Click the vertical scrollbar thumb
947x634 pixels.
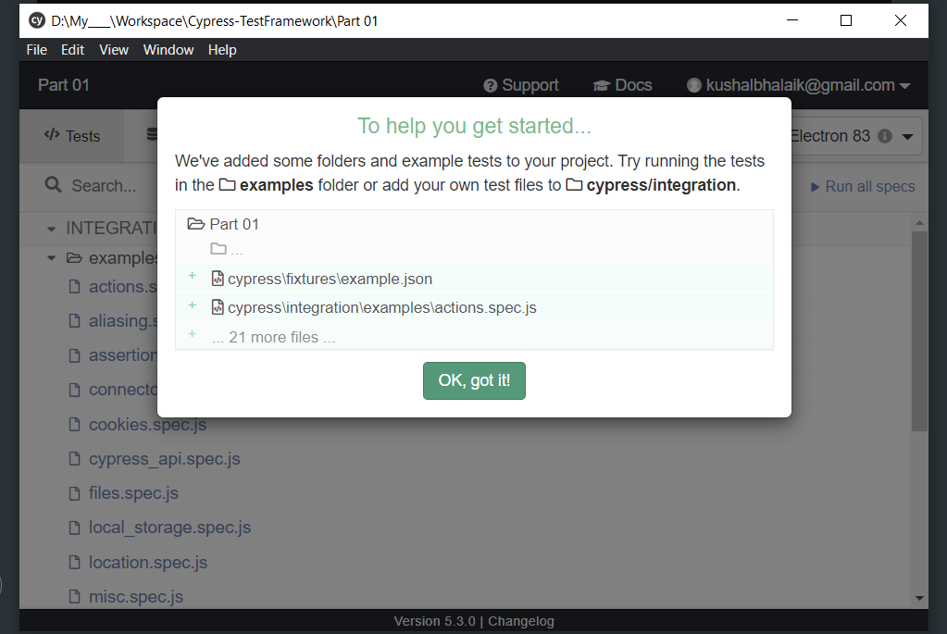pyautogui.click(x=919, y=331)
